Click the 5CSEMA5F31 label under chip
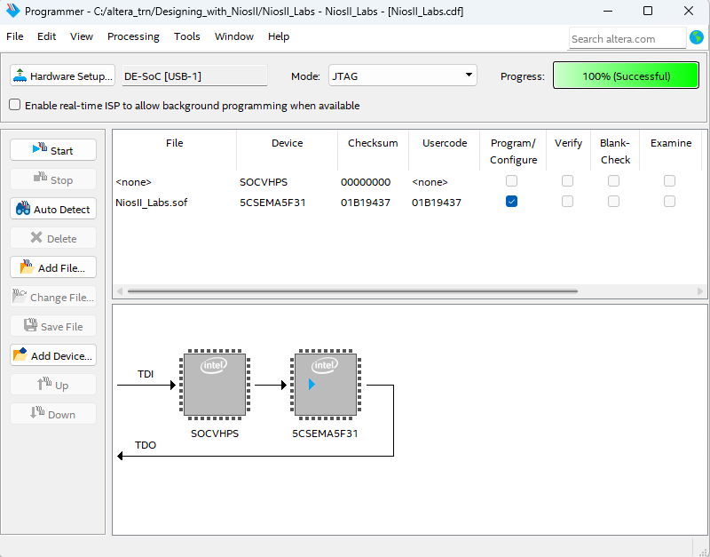The height and width of the screenshot is (557, 710). coord(325,434)
